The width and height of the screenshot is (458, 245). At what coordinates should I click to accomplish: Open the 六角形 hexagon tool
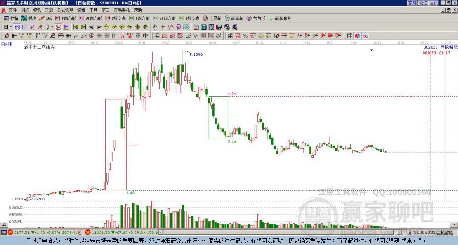pos(256,18)
